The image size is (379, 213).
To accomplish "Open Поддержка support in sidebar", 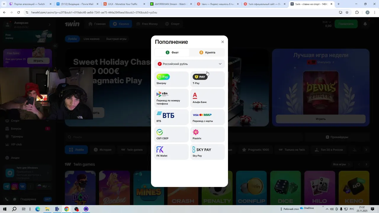I will tap(28, 199).
